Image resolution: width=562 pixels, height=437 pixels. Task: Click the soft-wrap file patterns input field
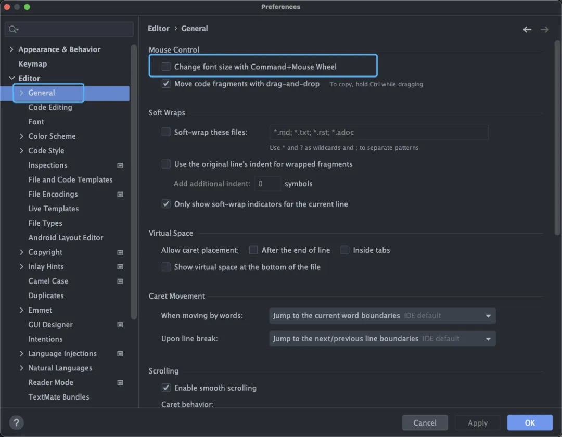pyautogui.click(x=379, y=132)
